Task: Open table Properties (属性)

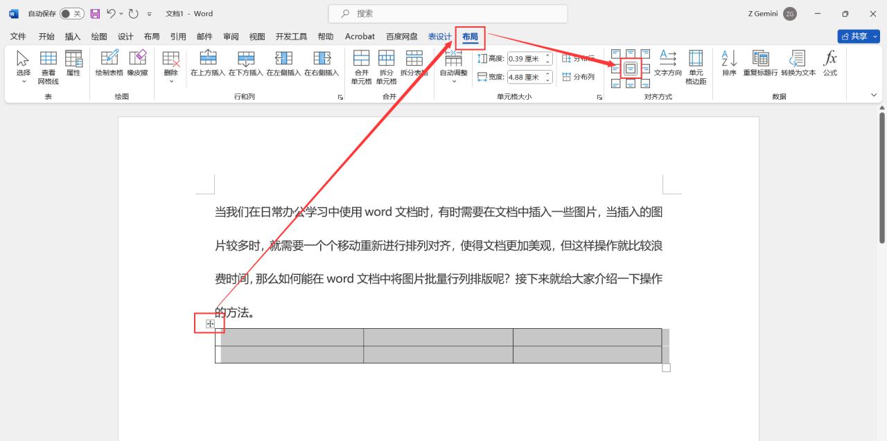Action: (73, 63)
